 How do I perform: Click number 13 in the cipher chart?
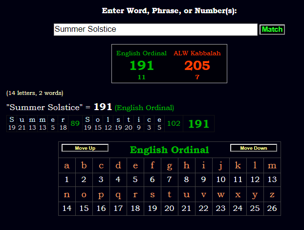(272, 180)
